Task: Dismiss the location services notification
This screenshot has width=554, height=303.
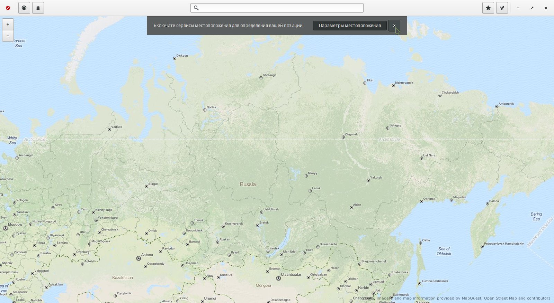Action: [x=394, y=26]
